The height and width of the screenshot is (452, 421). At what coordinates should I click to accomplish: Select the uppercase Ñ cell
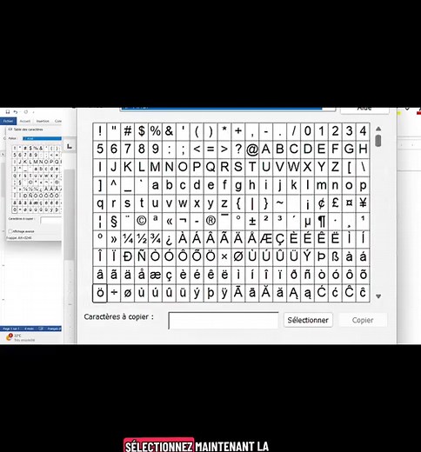142,257
